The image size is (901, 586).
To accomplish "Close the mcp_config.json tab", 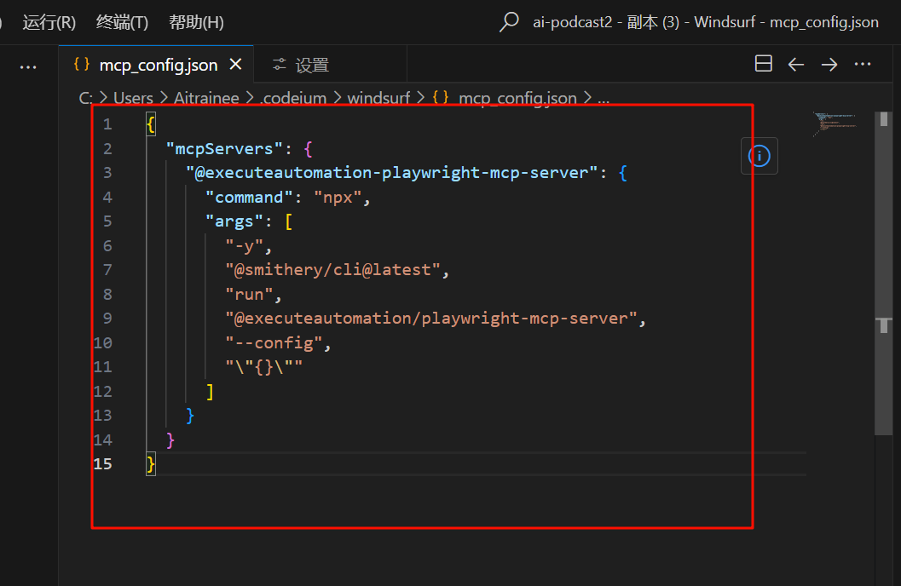I will point(236,65).
